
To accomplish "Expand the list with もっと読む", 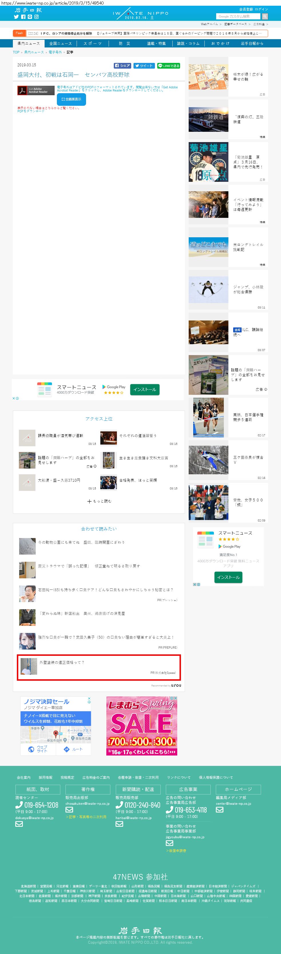I will (x=99, y=501).
